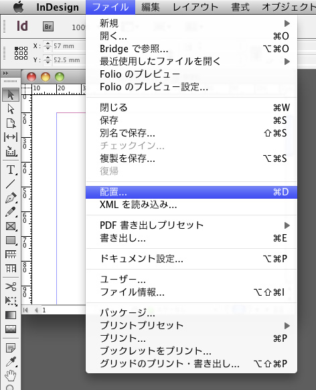Screen dimensions: 316x390
Task: Select the Selection tool (black arrow)
Action: [x=11, y=95]
